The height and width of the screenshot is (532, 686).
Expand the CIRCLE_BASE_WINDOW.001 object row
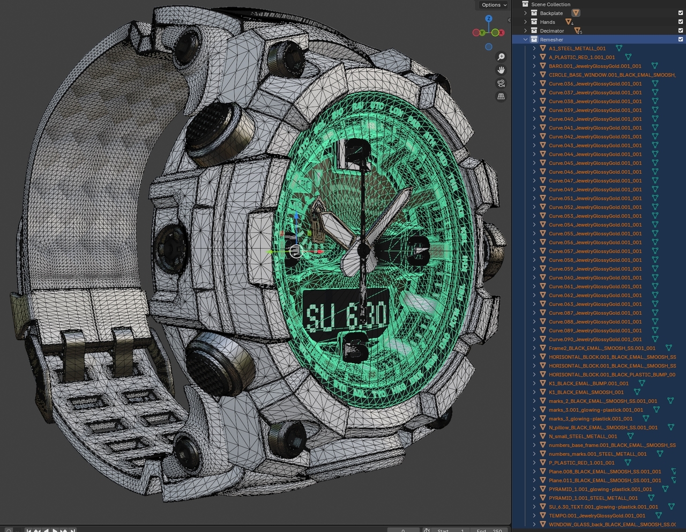(534, 75)
